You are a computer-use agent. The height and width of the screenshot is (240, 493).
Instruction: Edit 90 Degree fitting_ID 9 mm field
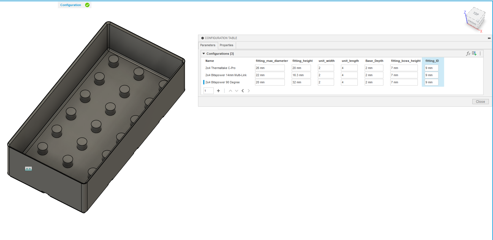tap(432, 82)
